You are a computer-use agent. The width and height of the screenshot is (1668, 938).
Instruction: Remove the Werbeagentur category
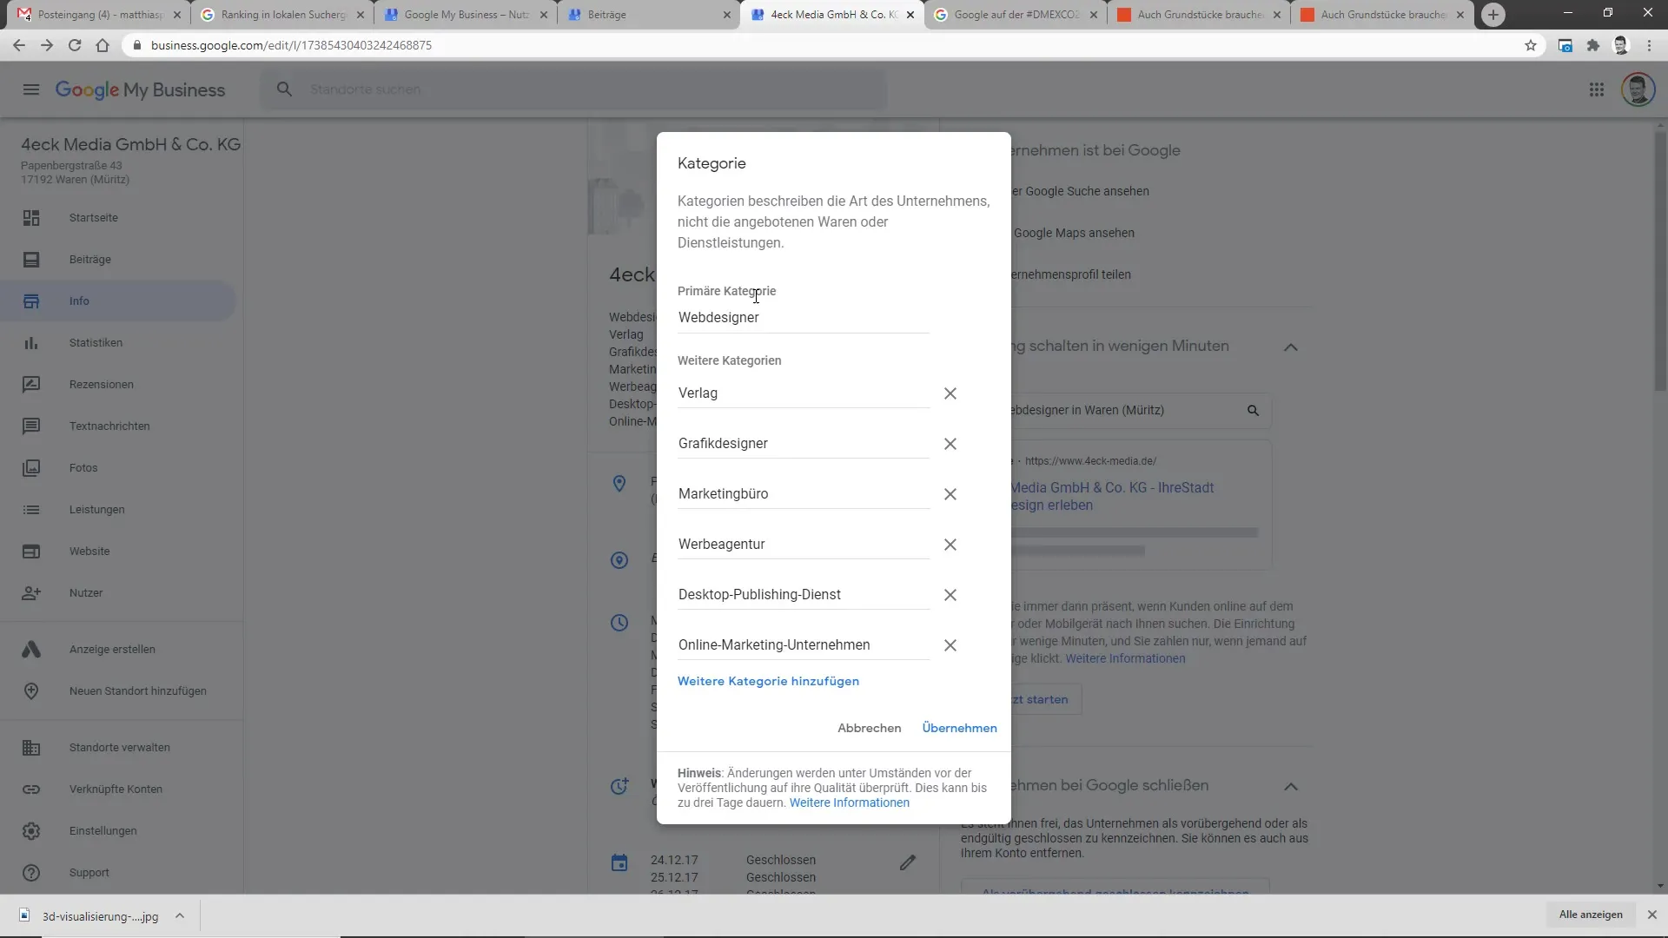pos(950,545)
